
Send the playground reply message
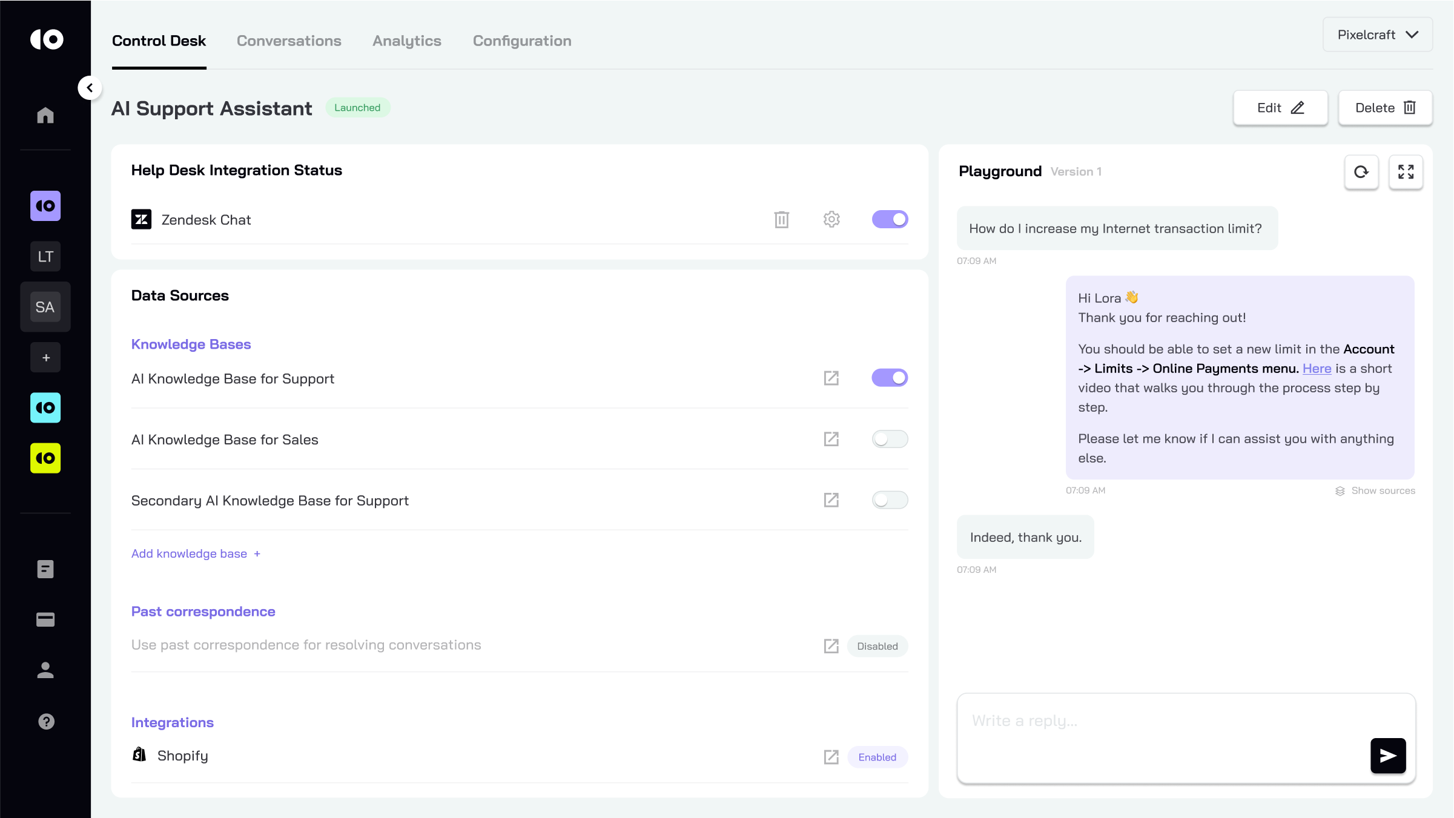click(x=1387, y=755)
